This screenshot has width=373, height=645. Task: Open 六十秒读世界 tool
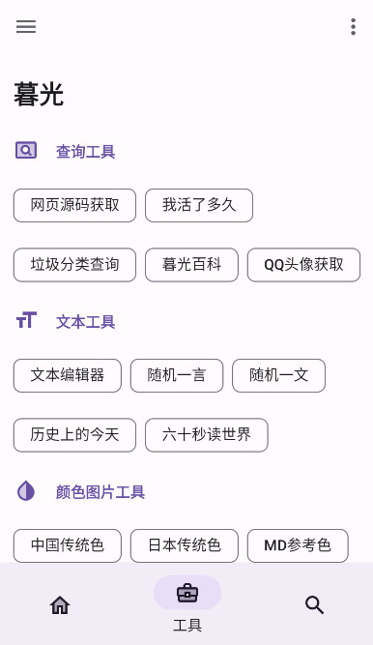coord(207,435)
